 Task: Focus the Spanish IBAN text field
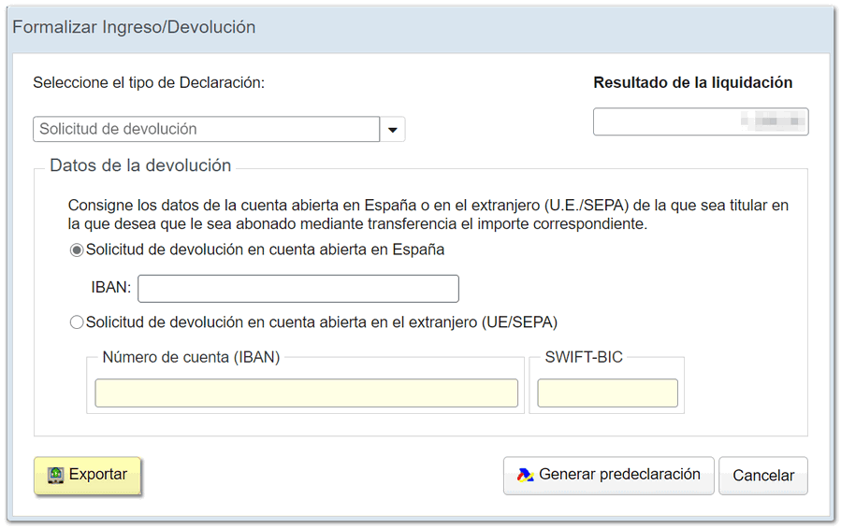[297, 289]
